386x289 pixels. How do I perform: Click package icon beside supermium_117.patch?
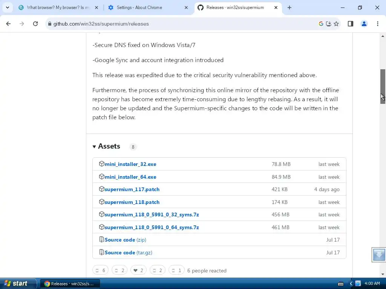click(101, 189)
